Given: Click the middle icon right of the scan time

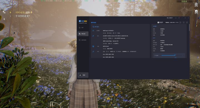Looking at the screenshot, I should (x=184, y=23).
